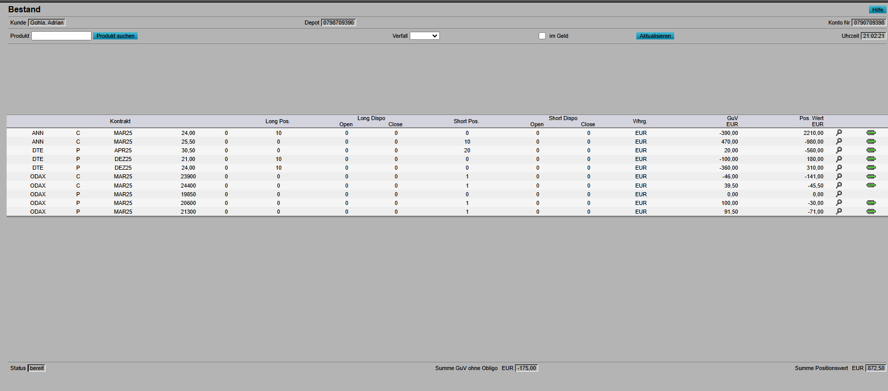The height and width of the screenshot is (391, 888).
Task: Open the Verfall dropdown
Action: pos(425,36)
